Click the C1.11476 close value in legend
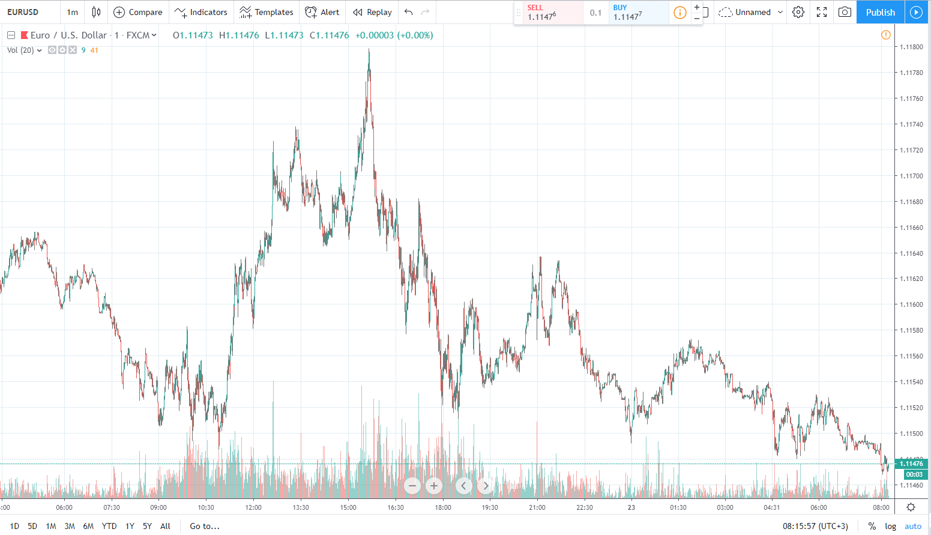The height and width of the screenshot is (535, 931). 329,35
